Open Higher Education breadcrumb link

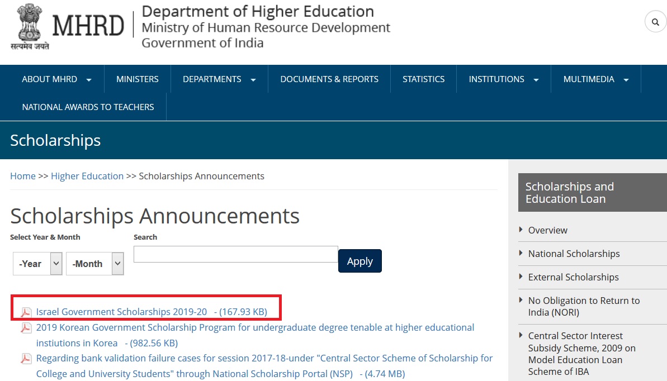87,176
